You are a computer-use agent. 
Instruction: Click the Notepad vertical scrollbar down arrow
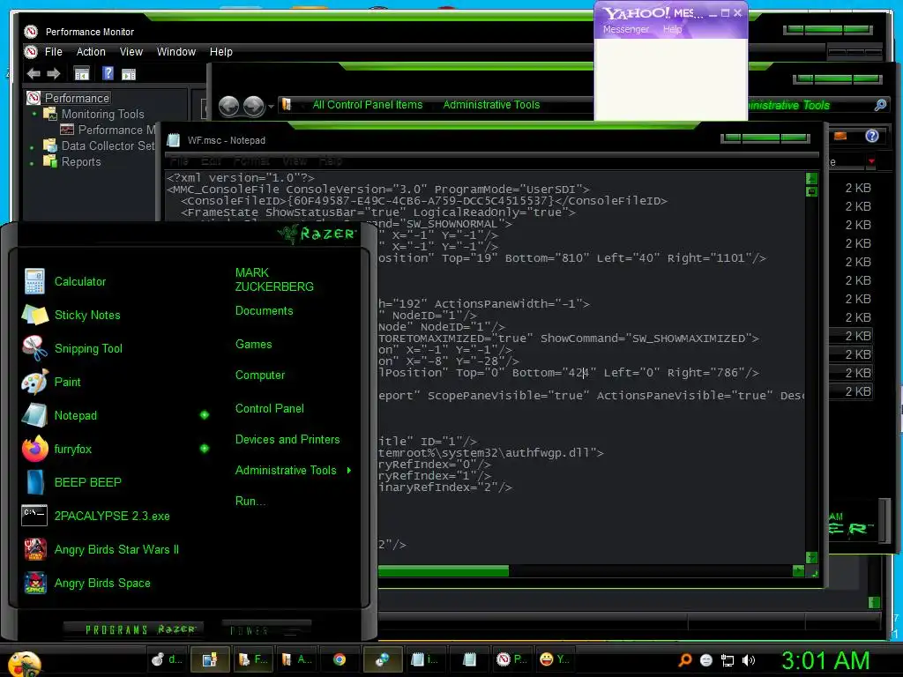(811, 557)
